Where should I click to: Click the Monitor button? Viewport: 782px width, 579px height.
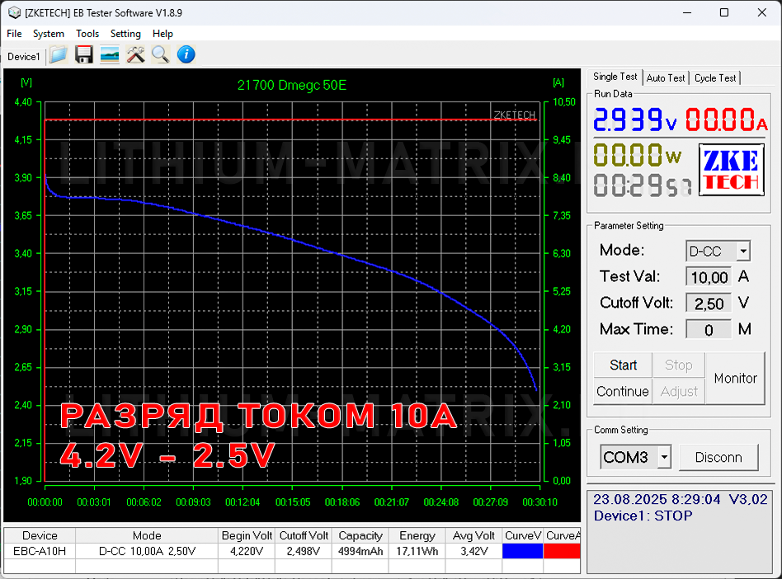(x=735, y=378)
